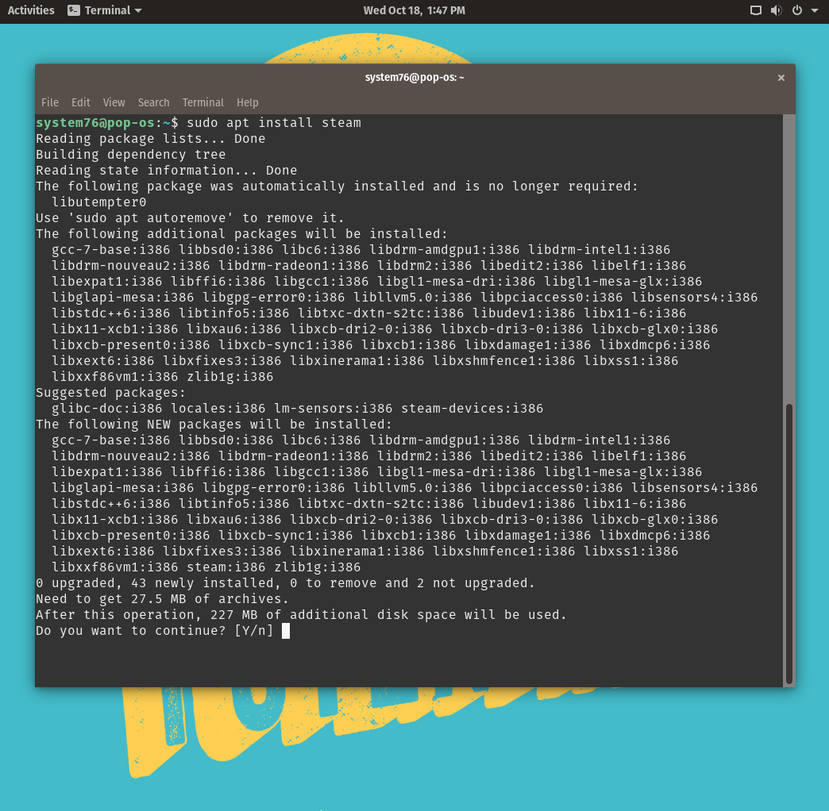
Task: Click the volume speaker icon
Action: click(x=776, y=10)
